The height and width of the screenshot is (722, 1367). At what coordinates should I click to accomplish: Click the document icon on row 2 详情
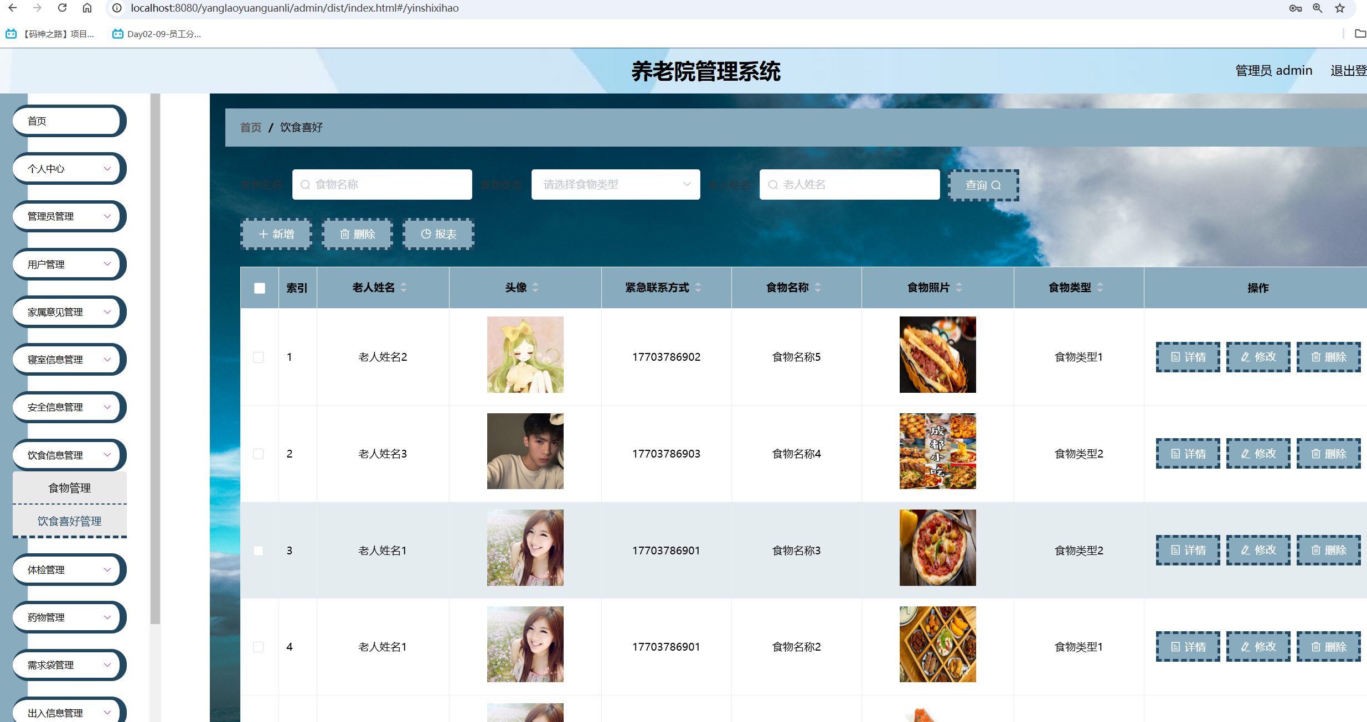point(1176,453)
